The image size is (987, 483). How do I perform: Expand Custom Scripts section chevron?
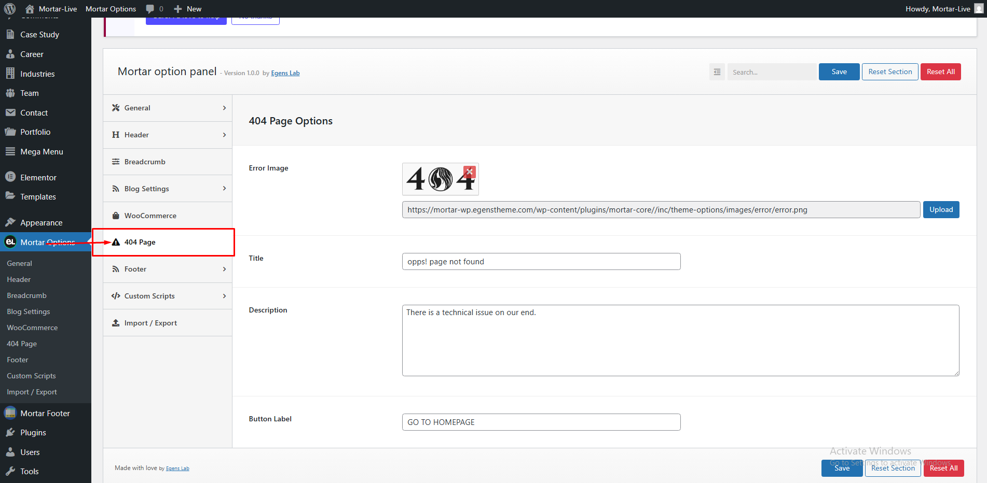click(x=224, y=296)
